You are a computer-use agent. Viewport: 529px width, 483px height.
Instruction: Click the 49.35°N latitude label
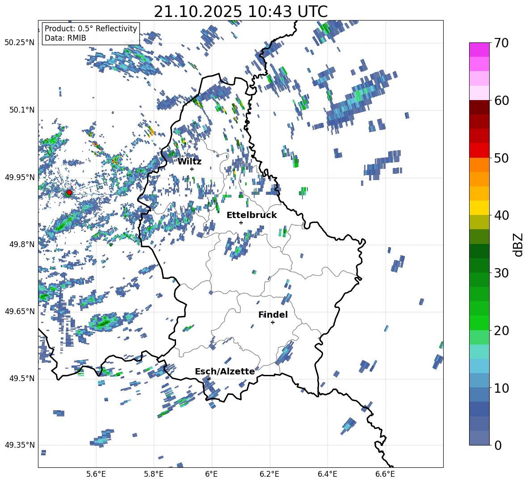(20, 445)
